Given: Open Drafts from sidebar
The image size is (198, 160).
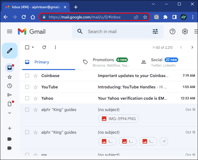Looking at the screenshot, I should click(9, 104).
